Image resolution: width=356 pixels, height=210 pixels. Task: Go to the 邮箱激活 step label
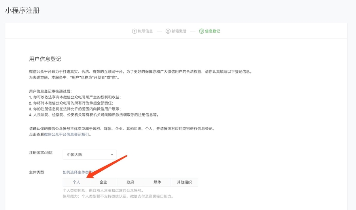pyautogui.click(x=179, y=31)
